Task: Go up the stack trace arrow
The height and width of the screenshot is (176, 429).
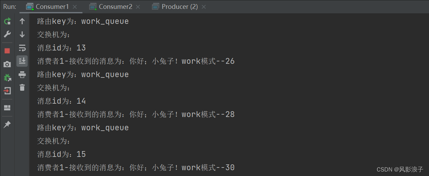Action: 22,21
